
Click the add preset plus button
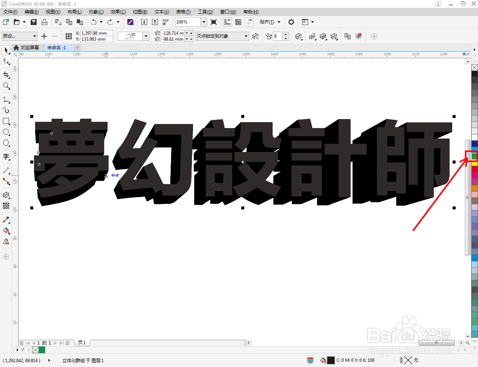(x=44, y=36)
